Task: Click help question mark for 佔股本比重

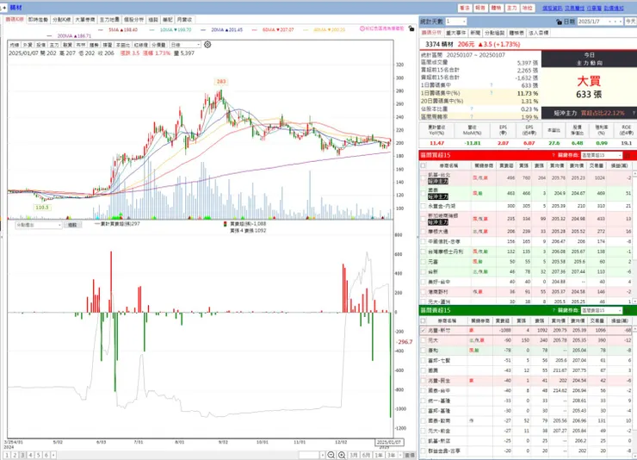Action: click(x=471, y=109)
